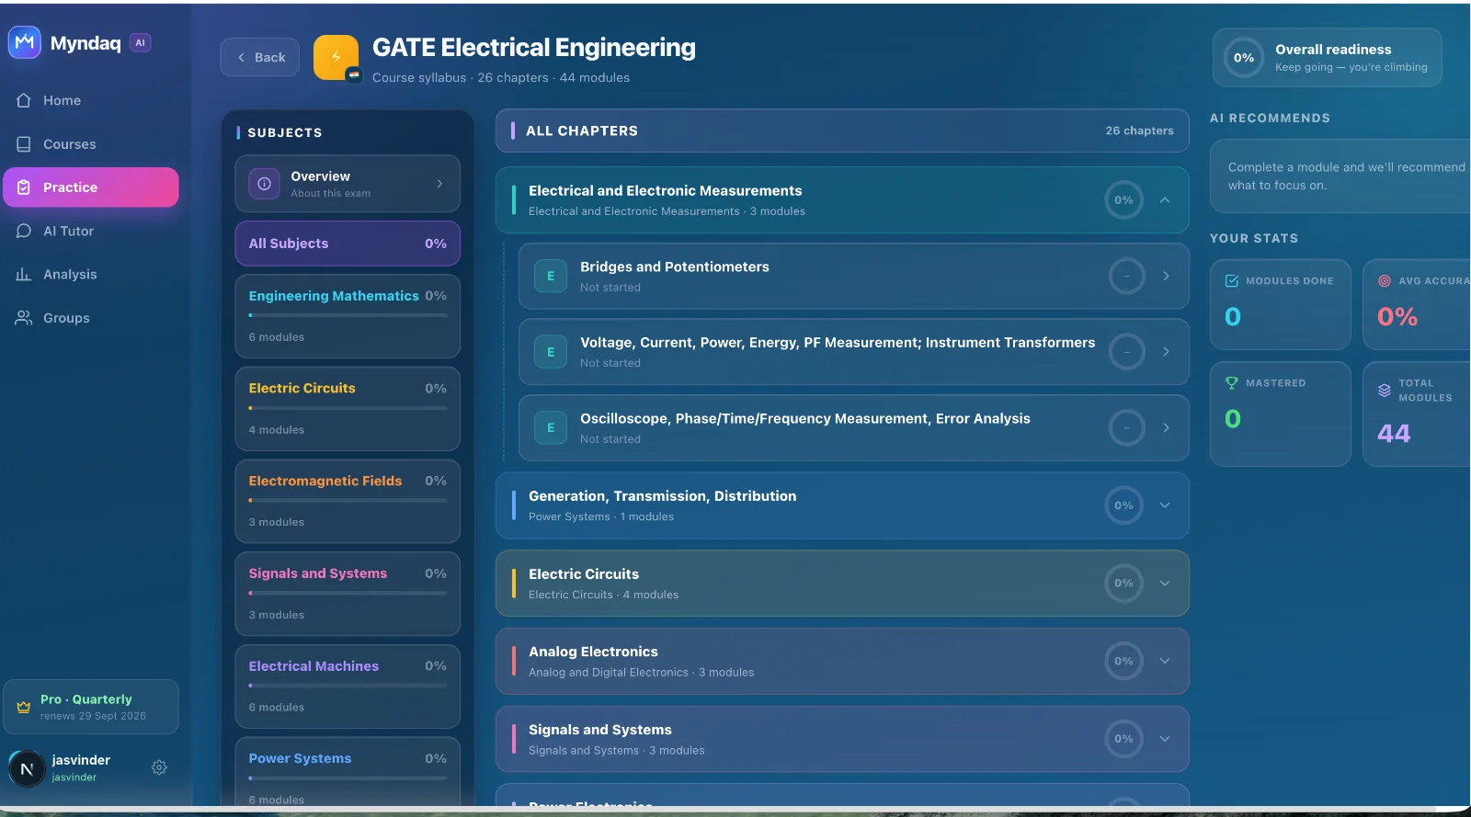Image resolution: width=1471 pixels, height=817 pixels.
Task: Click the All Chapters header bar
Action: point(842,130)
